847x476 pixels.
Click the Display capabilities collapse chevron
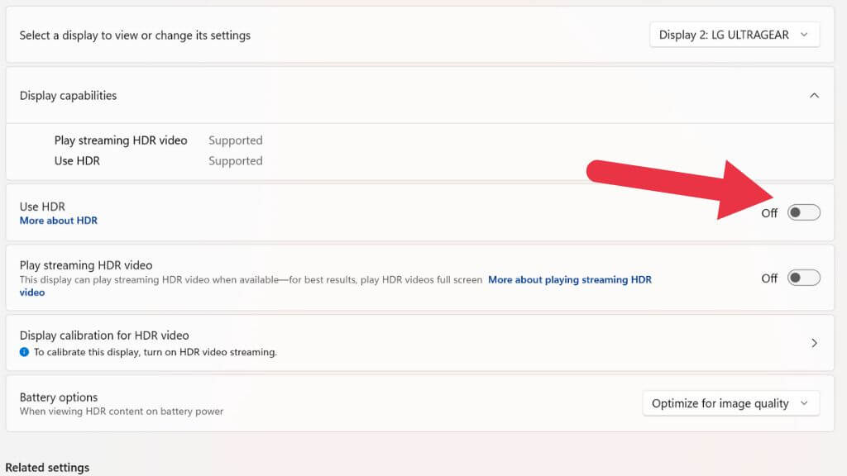click(x=812, y=95)
